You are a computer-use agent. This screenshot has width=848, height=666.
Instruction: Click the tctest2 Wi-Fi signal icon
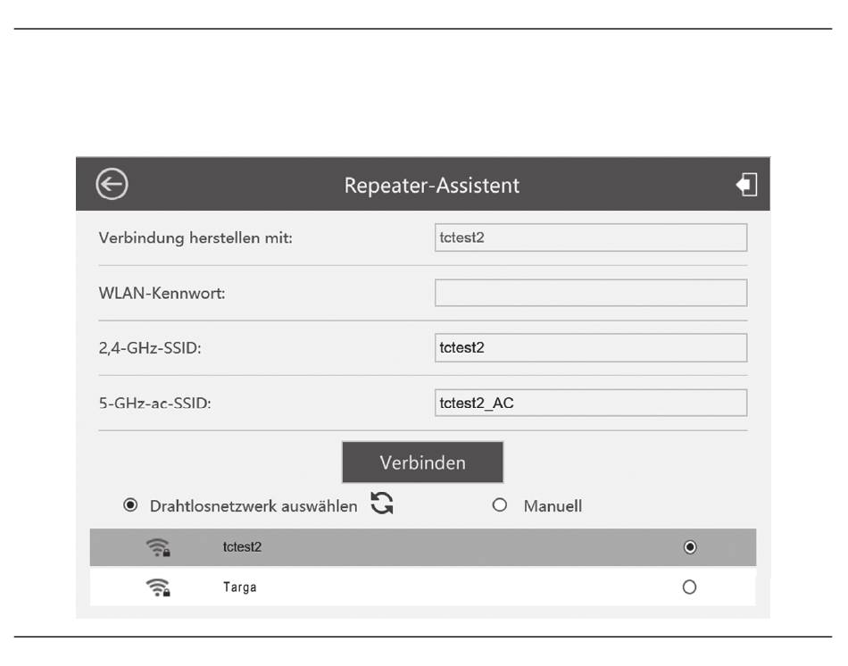(x=158, y=547)
